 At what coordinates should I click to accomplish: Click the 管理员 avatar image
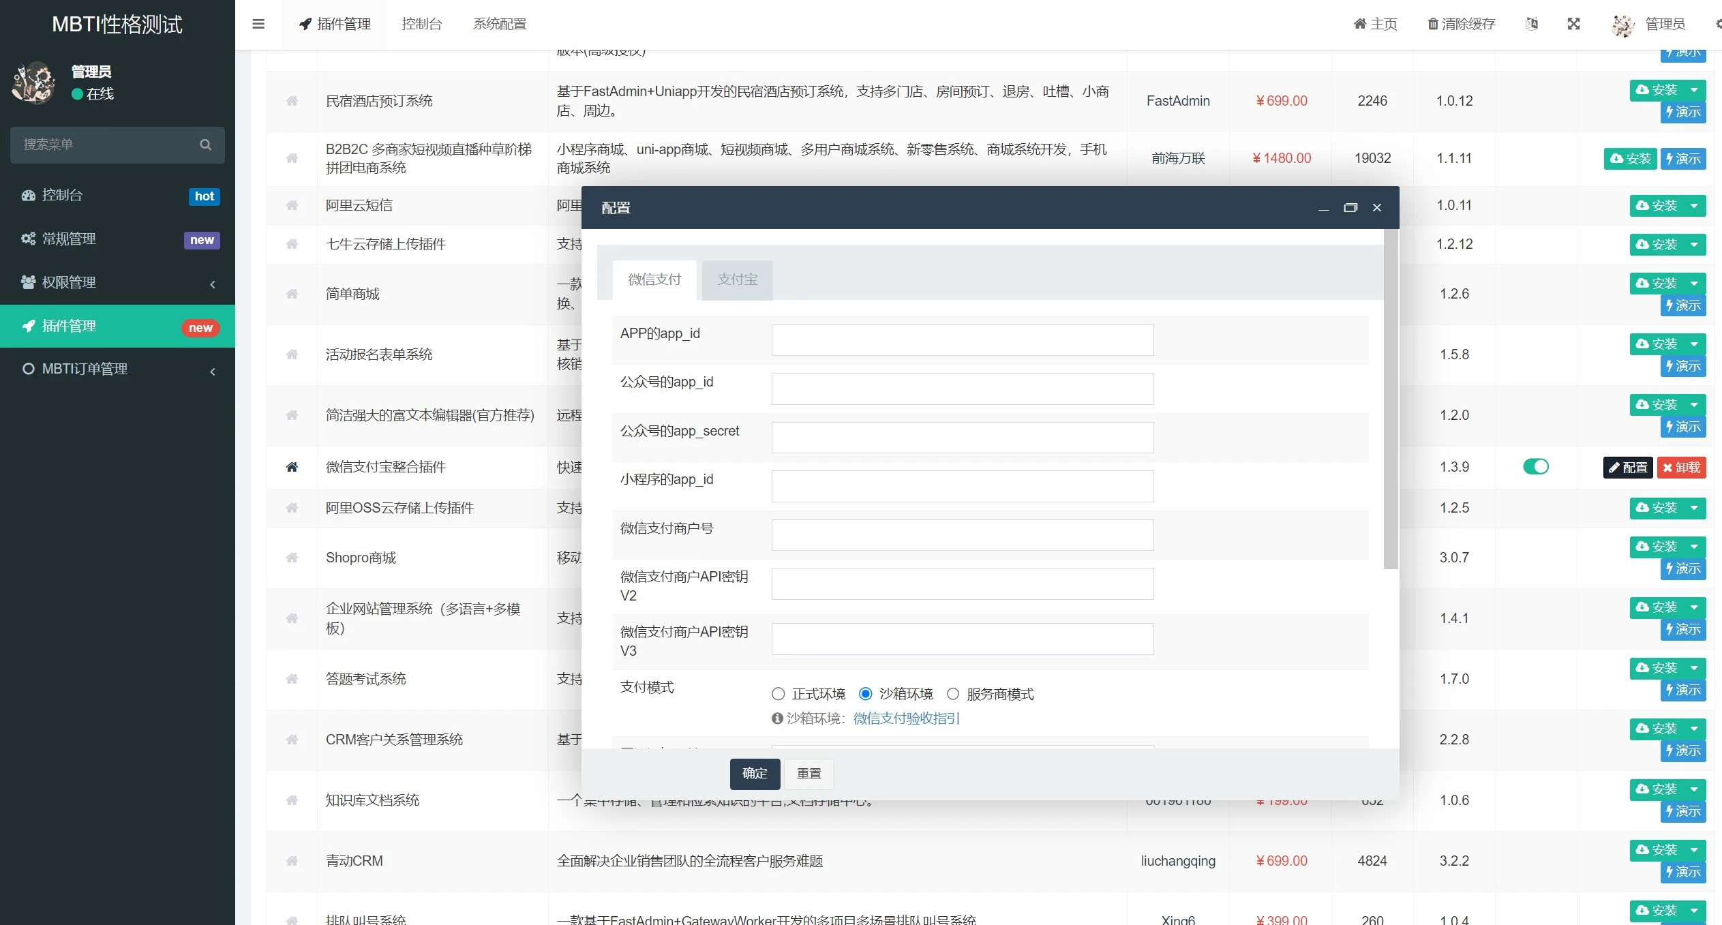tap(1622, 25)
